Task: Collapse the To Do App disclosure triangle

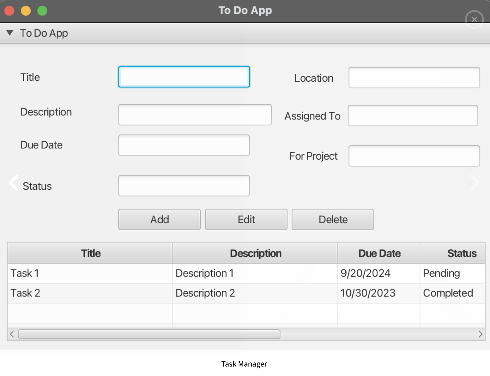Action: click(10, 33)
